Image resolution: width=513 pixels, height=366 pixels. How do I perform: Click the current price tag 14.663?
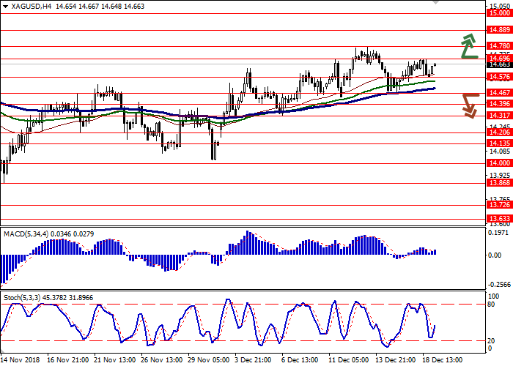click(499, 64)
